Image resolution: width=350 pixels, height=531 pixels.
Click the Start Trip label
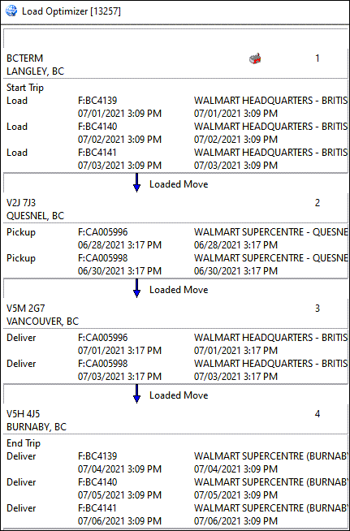coord(25,88)
